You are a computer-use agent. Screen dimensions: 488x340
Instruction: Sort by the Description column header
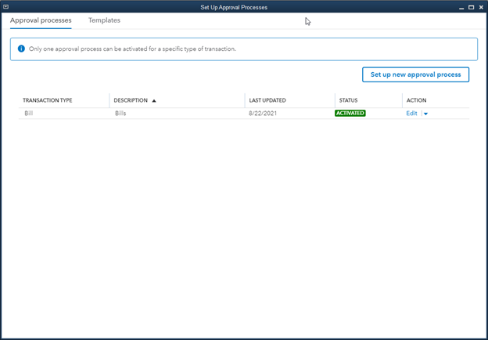tap(131, 101)
